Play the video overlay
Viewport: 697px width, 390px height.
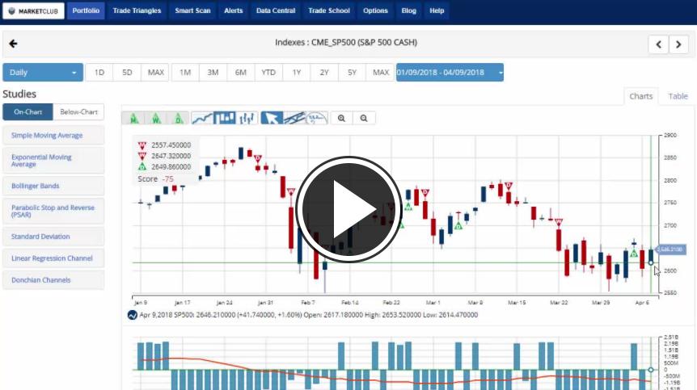point(348,209)
